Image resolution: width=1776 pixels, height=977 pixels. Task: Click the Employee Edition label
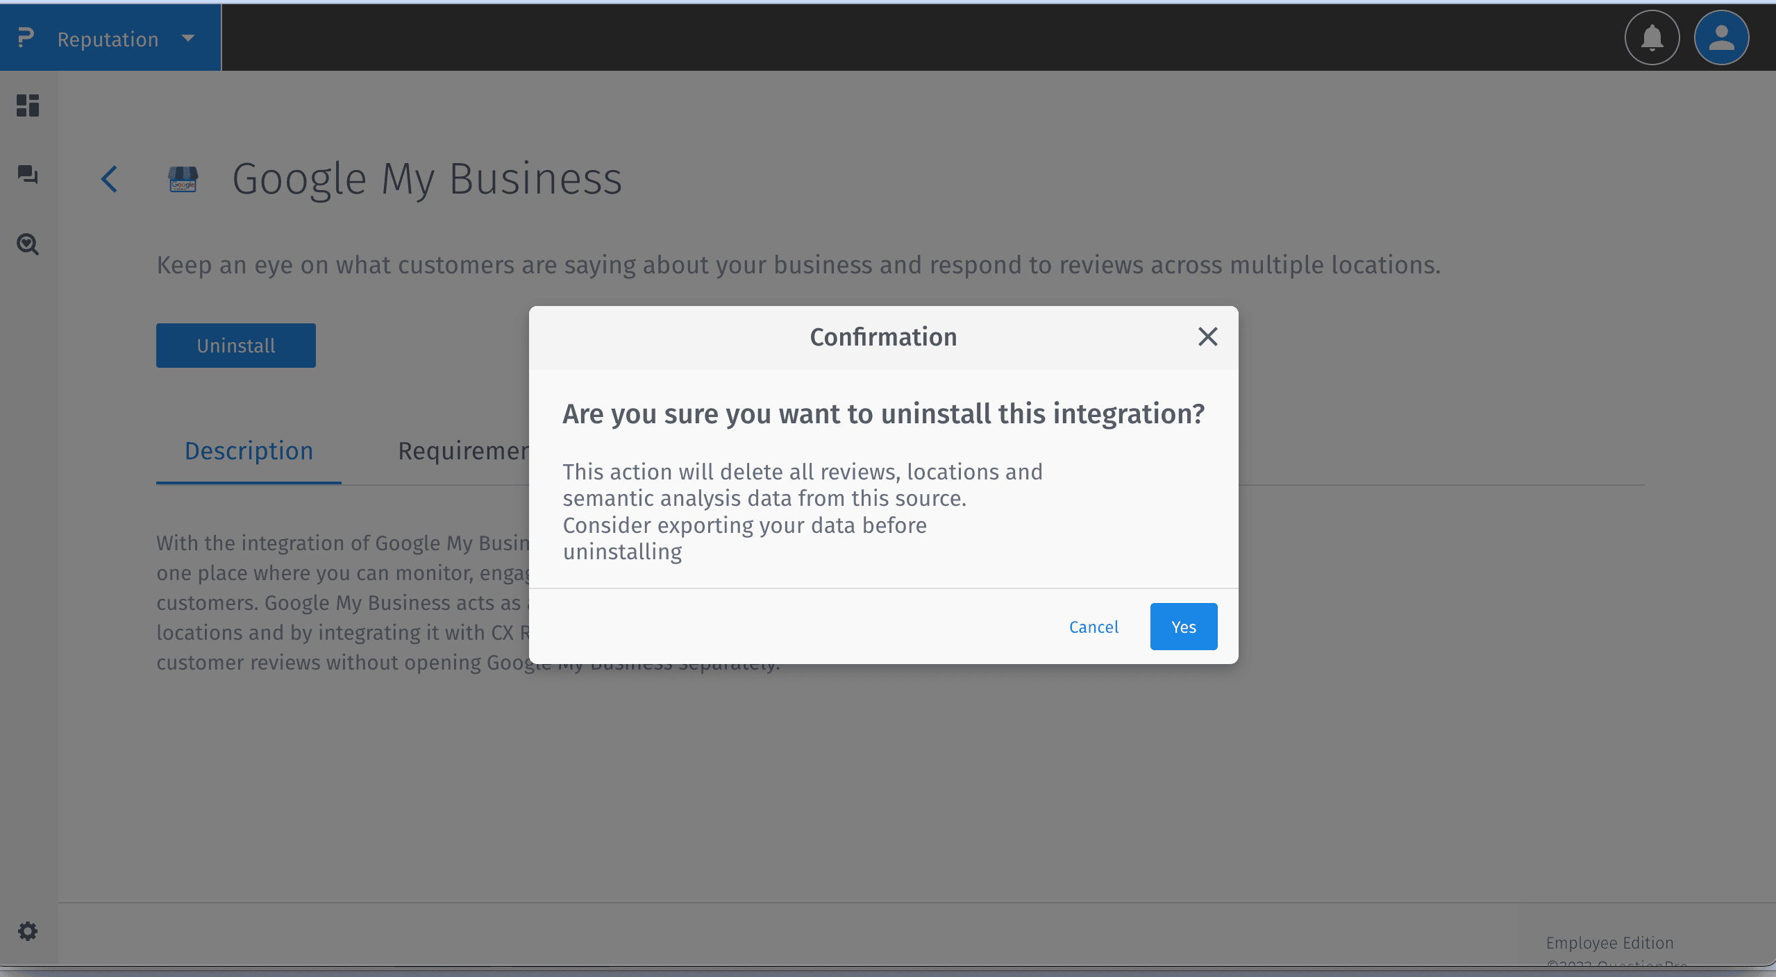1609,942
